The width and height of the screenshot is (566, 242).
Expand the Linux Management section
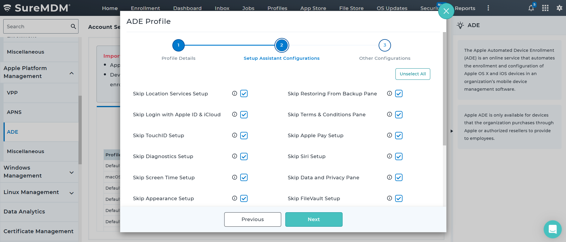pos(71,193)
